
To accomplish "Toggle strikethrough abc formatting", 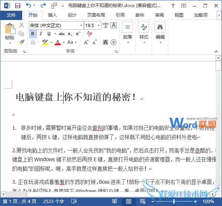I will [62, 34].
